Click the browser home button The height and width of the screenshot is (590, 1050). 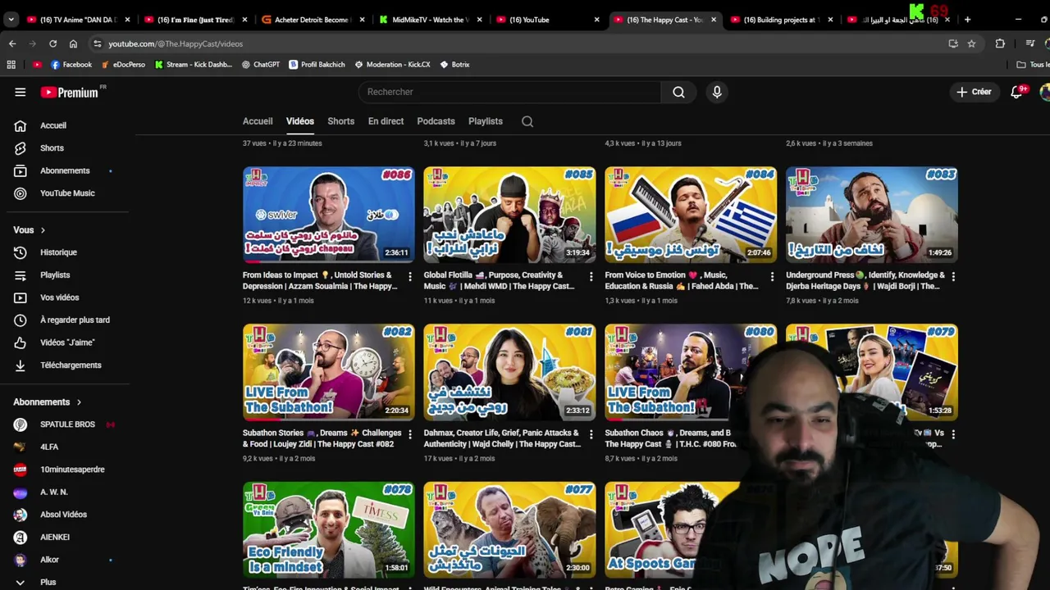point(73,43)
